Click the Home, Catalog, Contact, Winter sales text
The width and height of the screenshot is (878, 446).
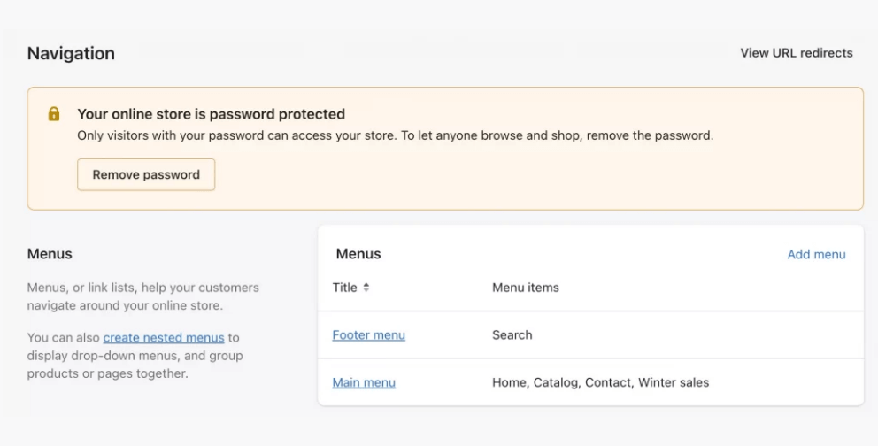pos(600,383)
